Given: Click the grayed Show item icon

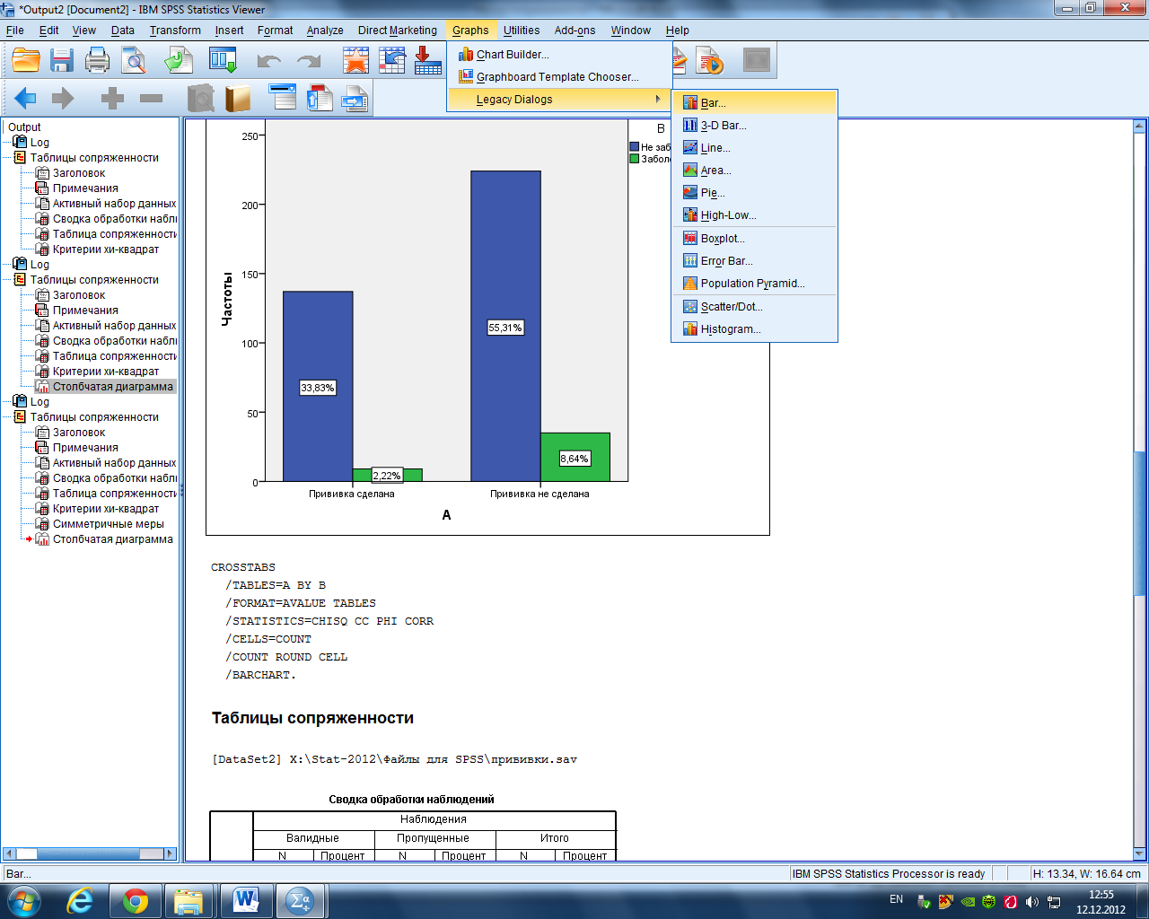Looking at the screenshot, I should click(x=201, y=98).
